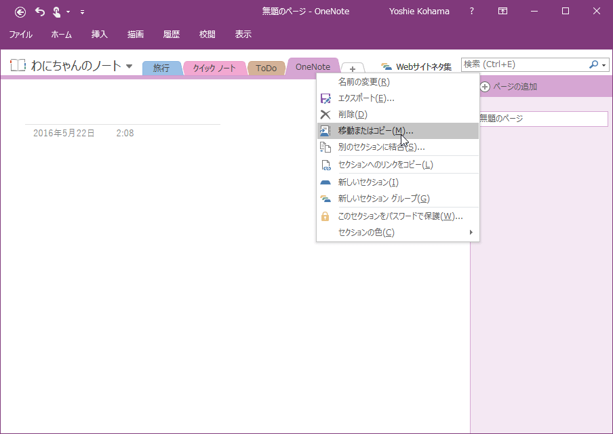This screenshot has width=613, height=434.
Task: Choose 新しいセクション グループ(G) menu entry
Action: point(398,198)
